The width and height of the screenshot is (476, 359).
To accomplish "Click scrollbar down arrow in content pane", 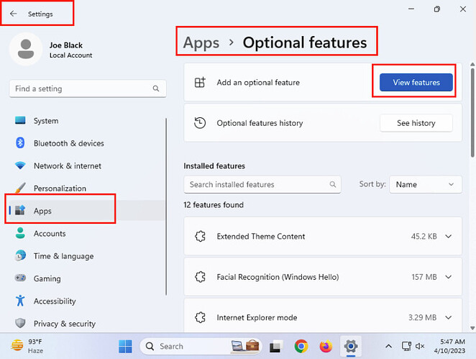I will click(472, 328).
